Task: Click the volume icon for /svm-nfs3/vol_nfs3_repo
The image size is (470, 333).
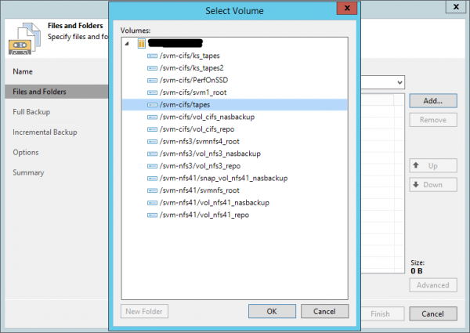Action: (x=152, y=165)
